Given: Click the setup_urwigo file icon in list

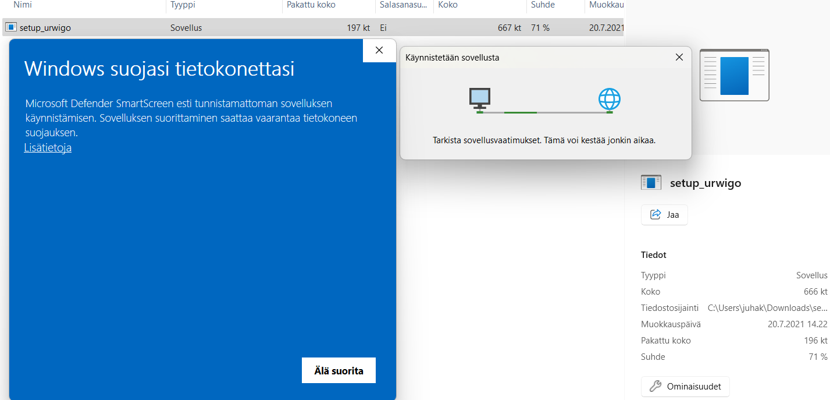Looking at the screenshot, I should point(11,27).
